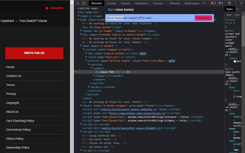This screenshot has width=245, height=153.
Task: Open the Security tab
Action: [158, 3]
